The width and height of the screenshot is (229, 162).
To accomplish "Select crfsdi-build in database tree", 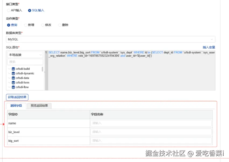I will coord(23,69).
